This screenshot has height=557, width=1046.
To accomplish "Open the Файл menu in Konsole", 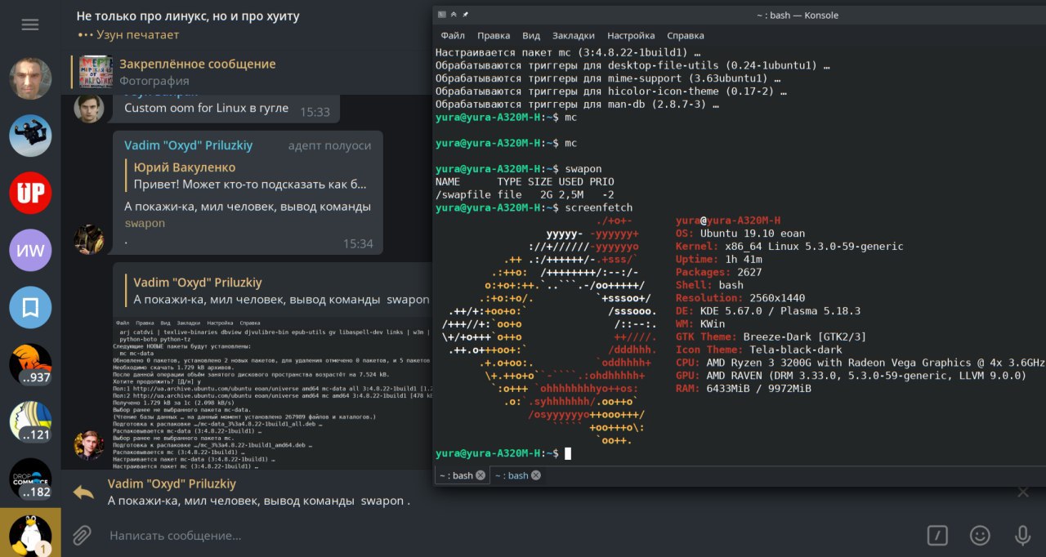I will tap(453, 36).
